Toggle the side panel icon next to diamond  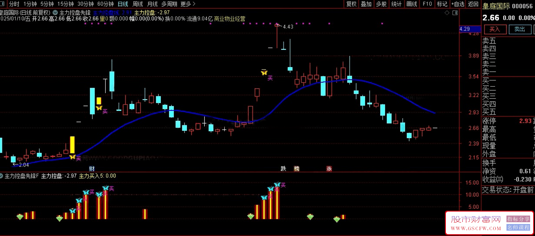point(456,13)
